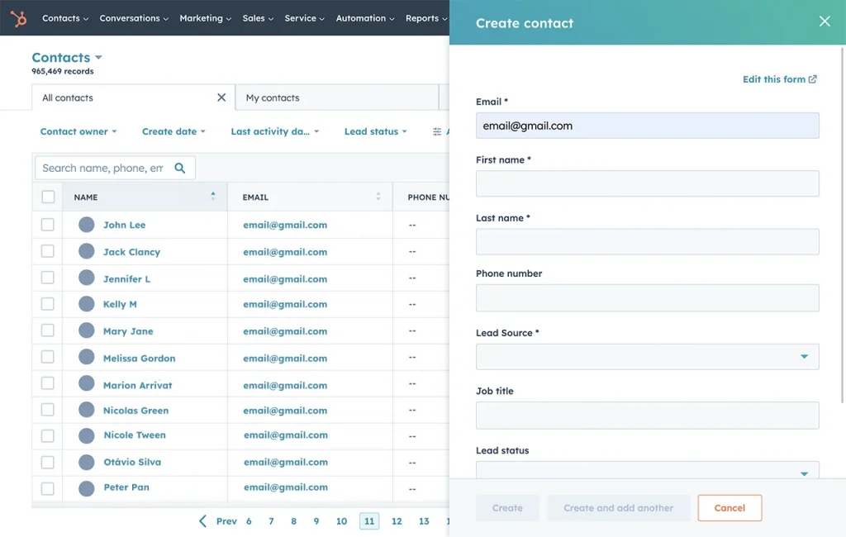Click the Email column sort arrows
This screenshot has height=537, width=846.
pyautogui.click(x=378, y=197)
